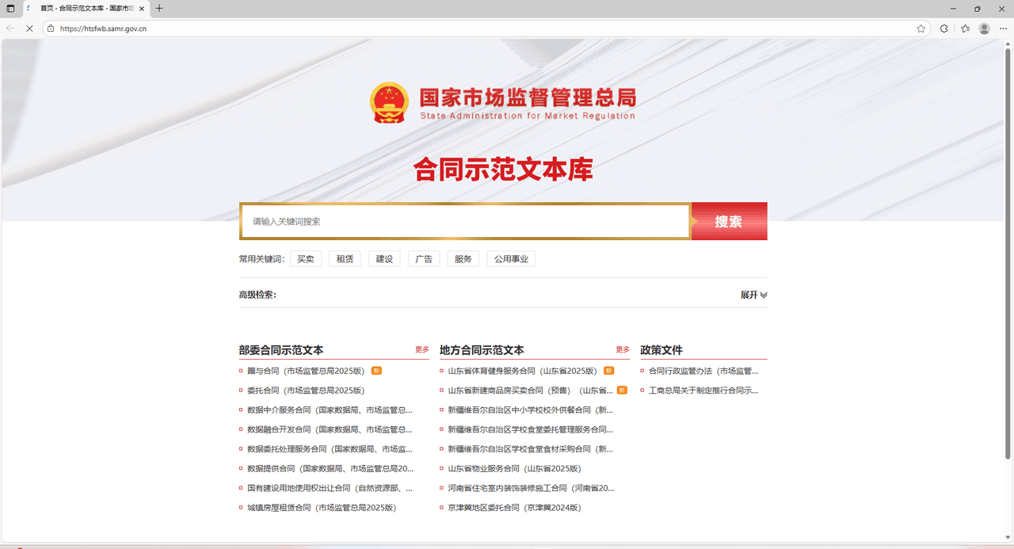The width and height of the screenshot is (1014, 549).
Task: Open 数据中介服务合同 link
Action: tap(330, 410)
